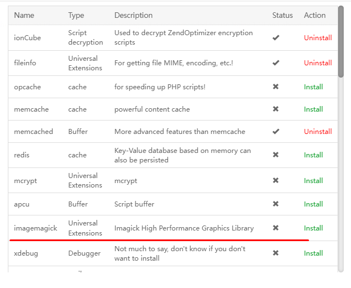Uninstall the memcached extension
This screenshot has height=288, width=351.
pos(317,132)
